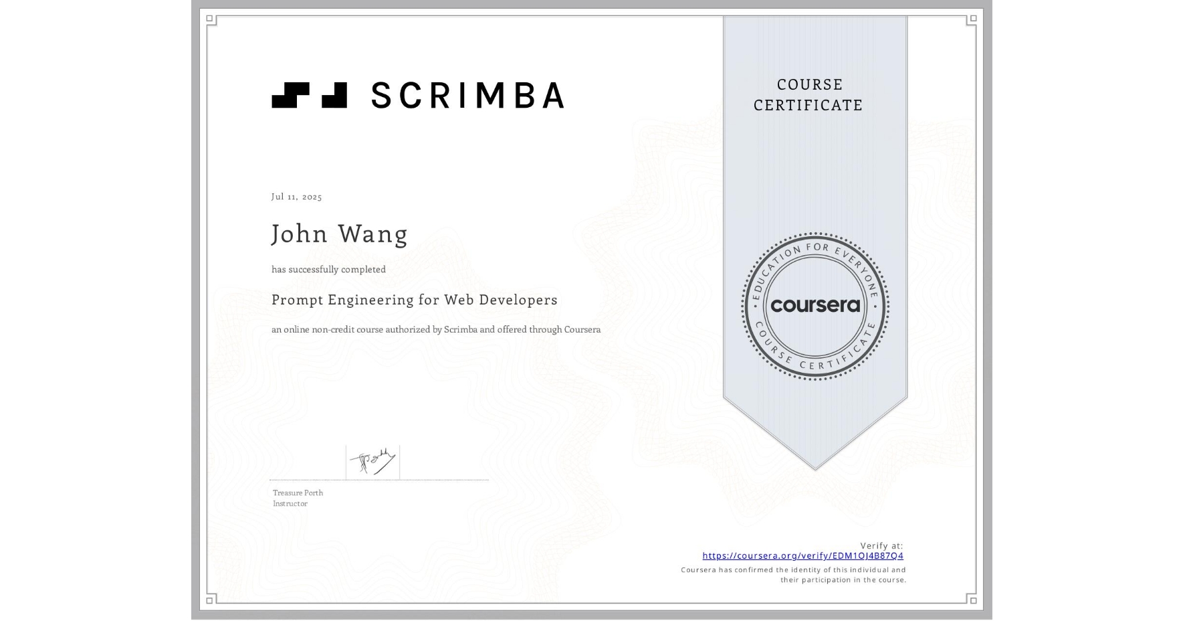Click the date Jul 11, 2025
The width and height of the screenshot is (1185, 621).
(296, 196)
